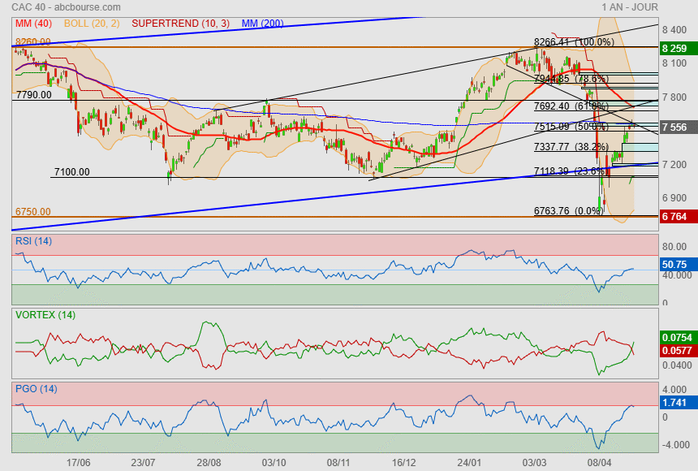This screenshot has height=471, width=698.
Task: Click the 23/07 date axis label
Action: [x=144, y=462]
